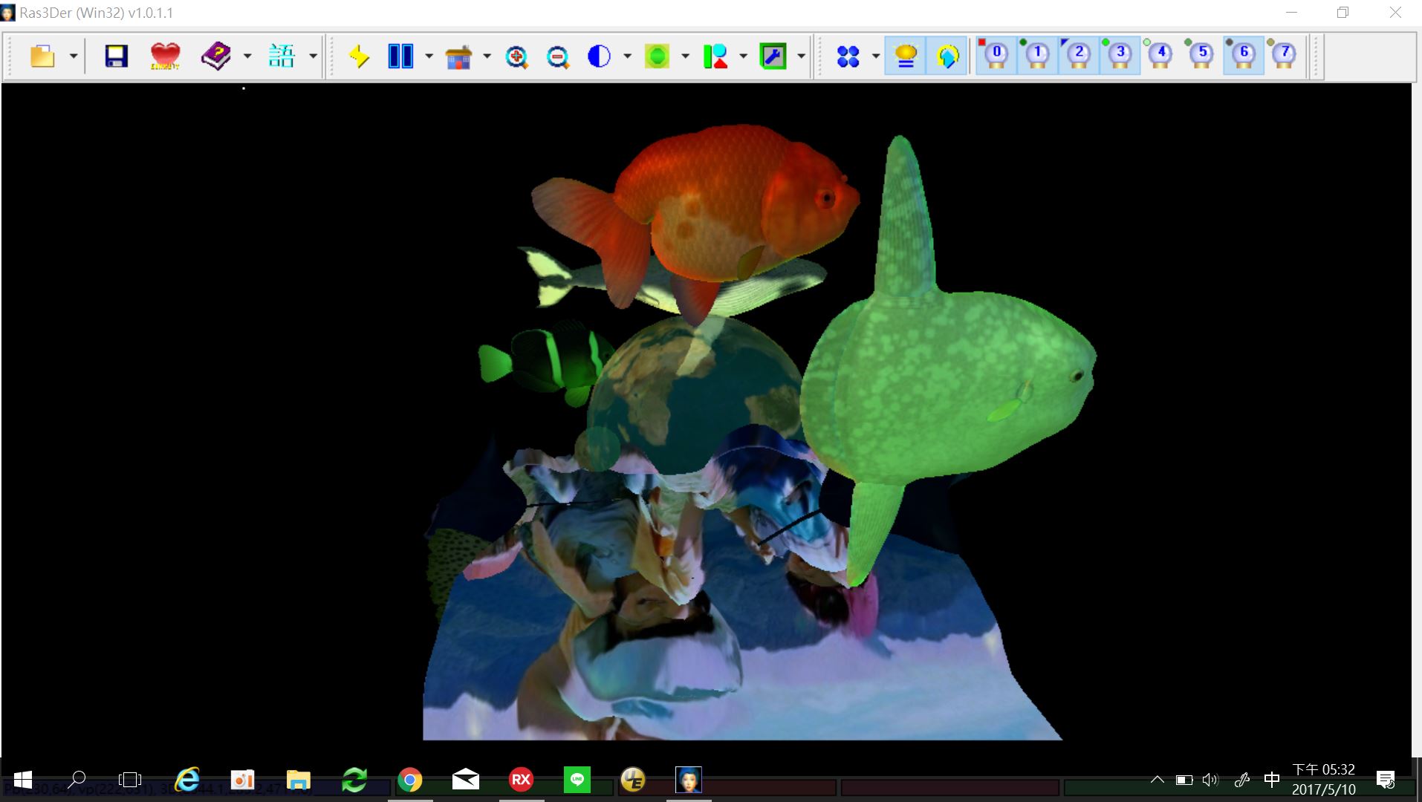Click the half-filled blue circle icon

tap(599, 56)
